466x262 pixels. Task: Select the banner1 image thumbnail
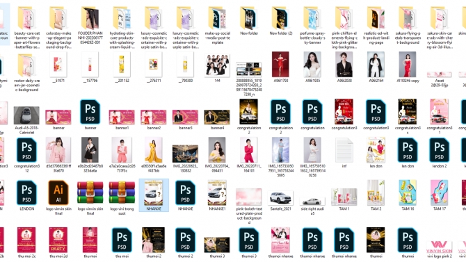point(122,117)
